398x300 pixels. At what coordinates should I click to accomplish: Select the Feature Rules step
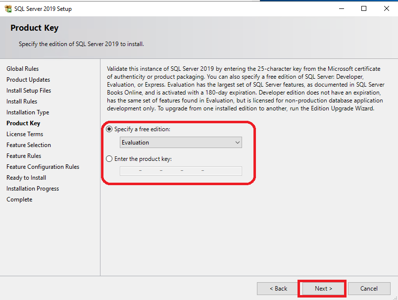pos(24,156)
